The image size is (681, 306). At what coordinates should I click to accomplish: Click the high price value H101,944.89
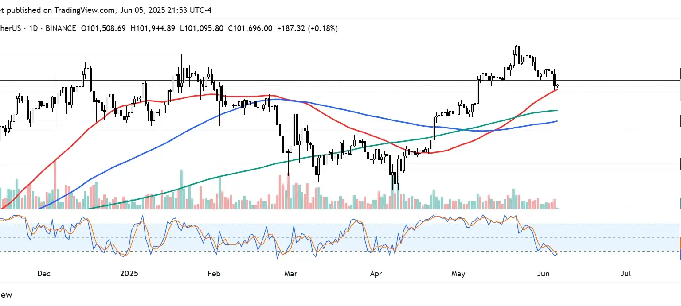pyautogui.click(x=153, y=28)
